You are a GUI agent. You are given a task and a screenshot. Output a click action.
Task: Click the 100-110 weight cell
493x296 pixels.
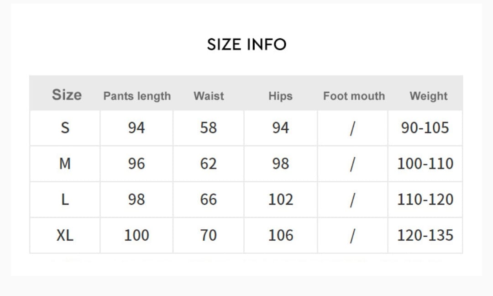point(425,164)
